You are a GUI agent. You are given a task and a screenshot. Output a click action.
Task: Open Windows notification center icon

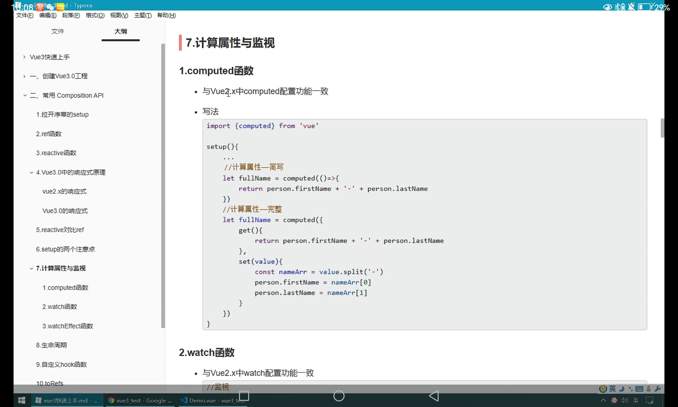point(650,401)
